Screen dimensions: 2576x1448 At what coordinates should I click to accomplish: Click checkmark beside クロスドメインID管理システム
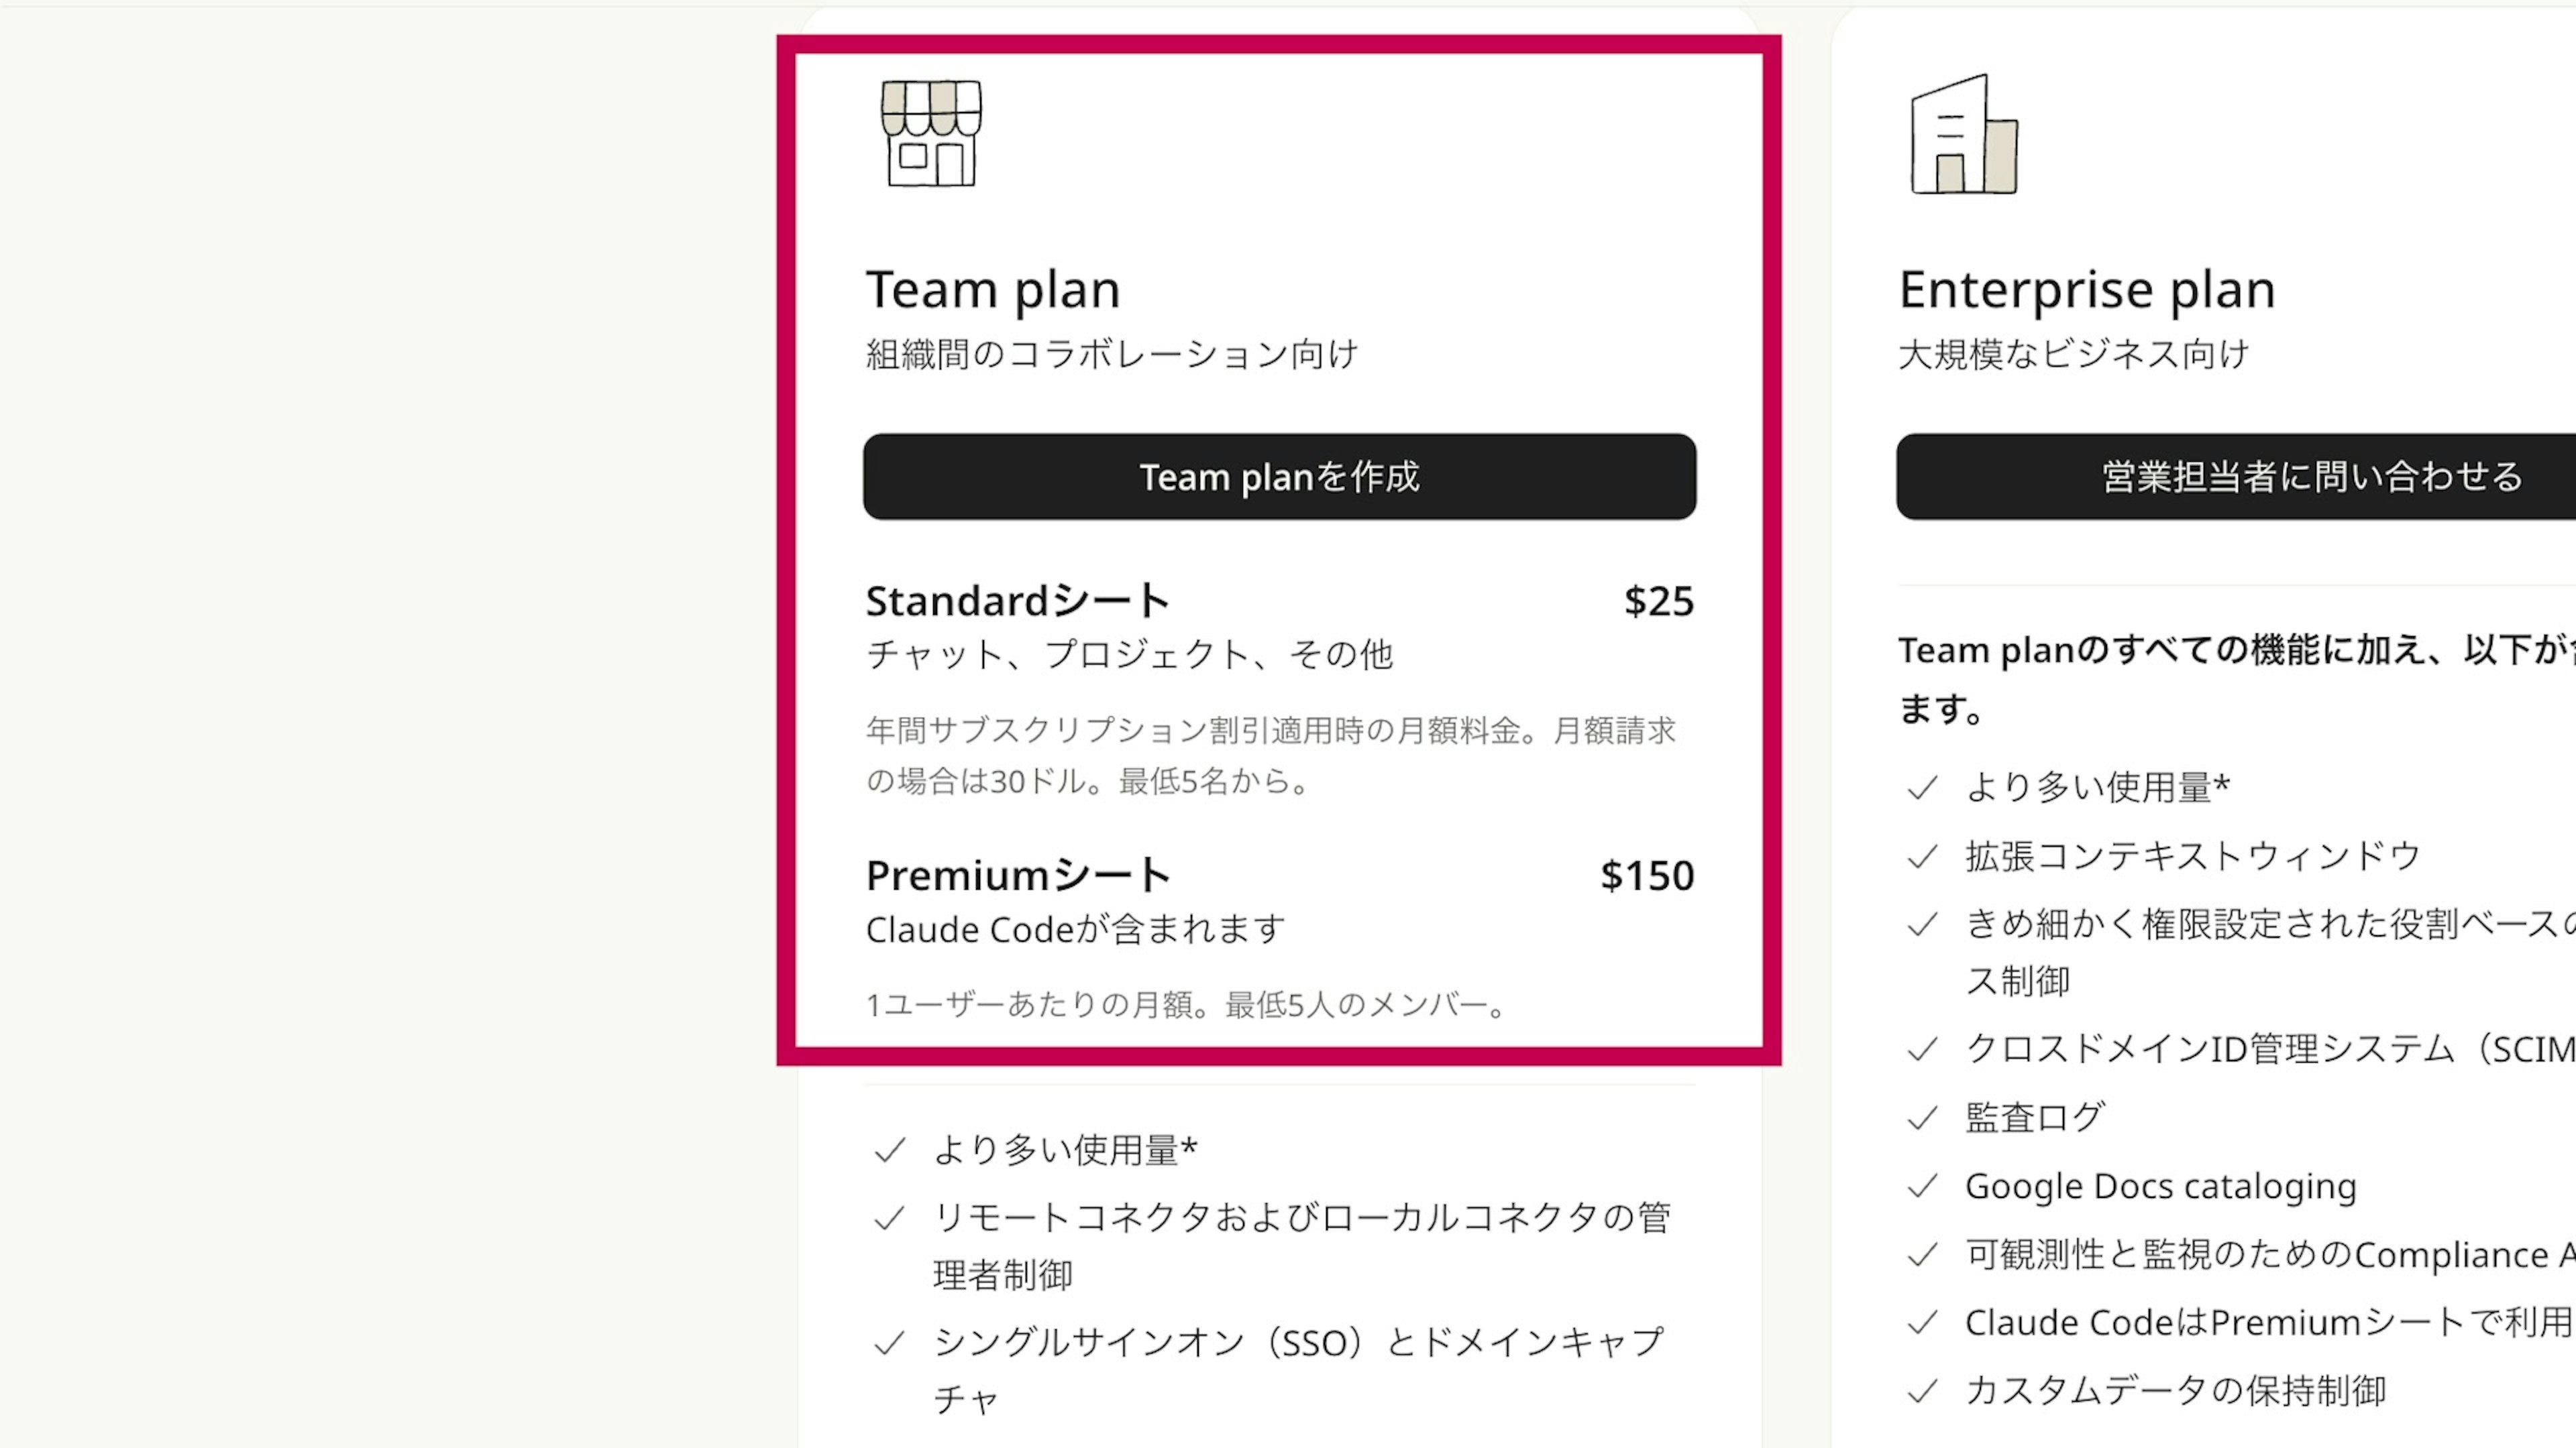point(1921,1049)
